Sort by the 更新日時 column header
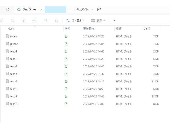 coord(88,29)
